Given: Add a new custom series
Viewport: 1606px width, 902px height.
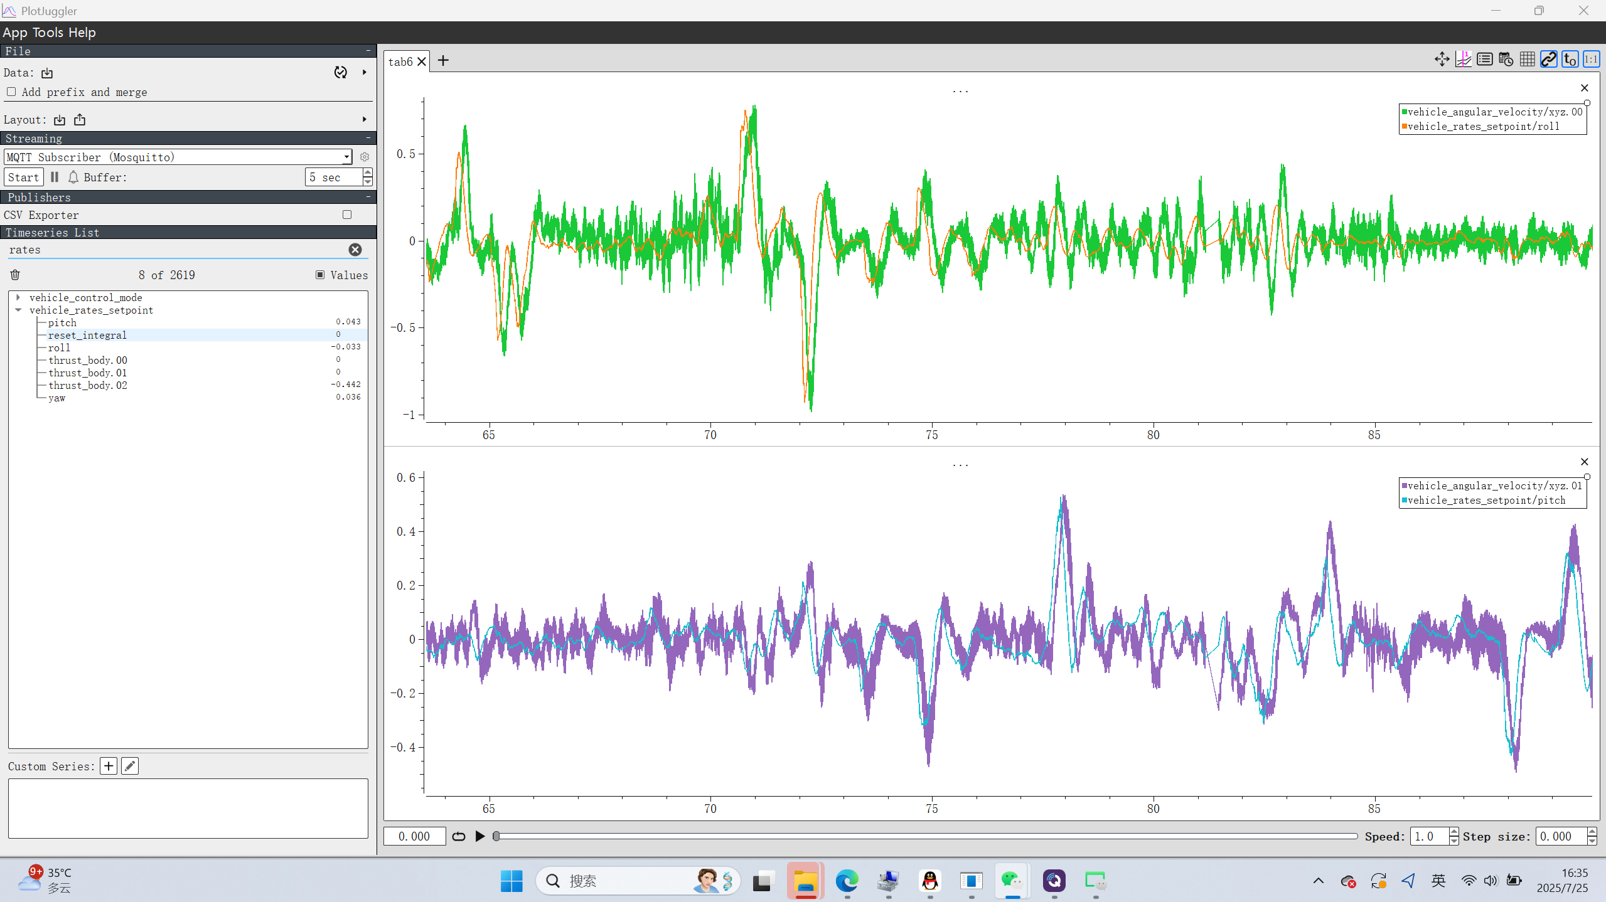Looking at the screenshot, I should coord(109,766).
